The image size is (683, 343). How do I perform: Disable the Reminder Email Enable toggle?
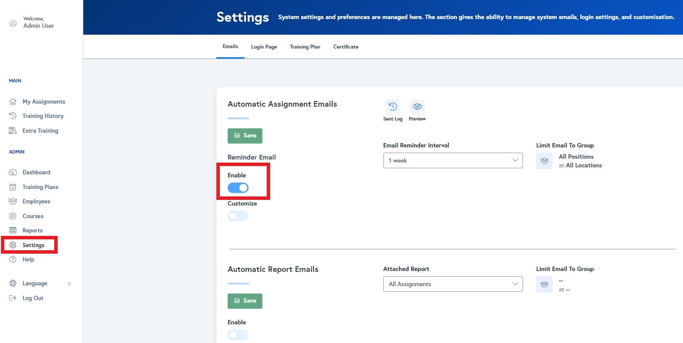coord(238,188)
